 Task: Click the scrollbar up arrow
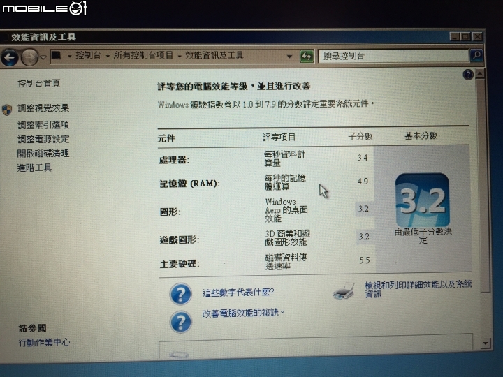480,73
